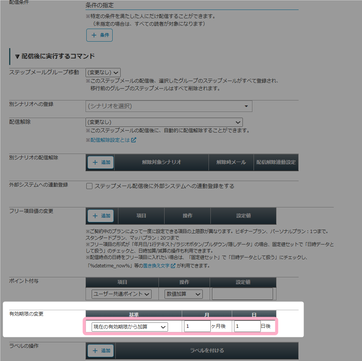
Task: Click the plus 条件 button
Action: [99, 35]
